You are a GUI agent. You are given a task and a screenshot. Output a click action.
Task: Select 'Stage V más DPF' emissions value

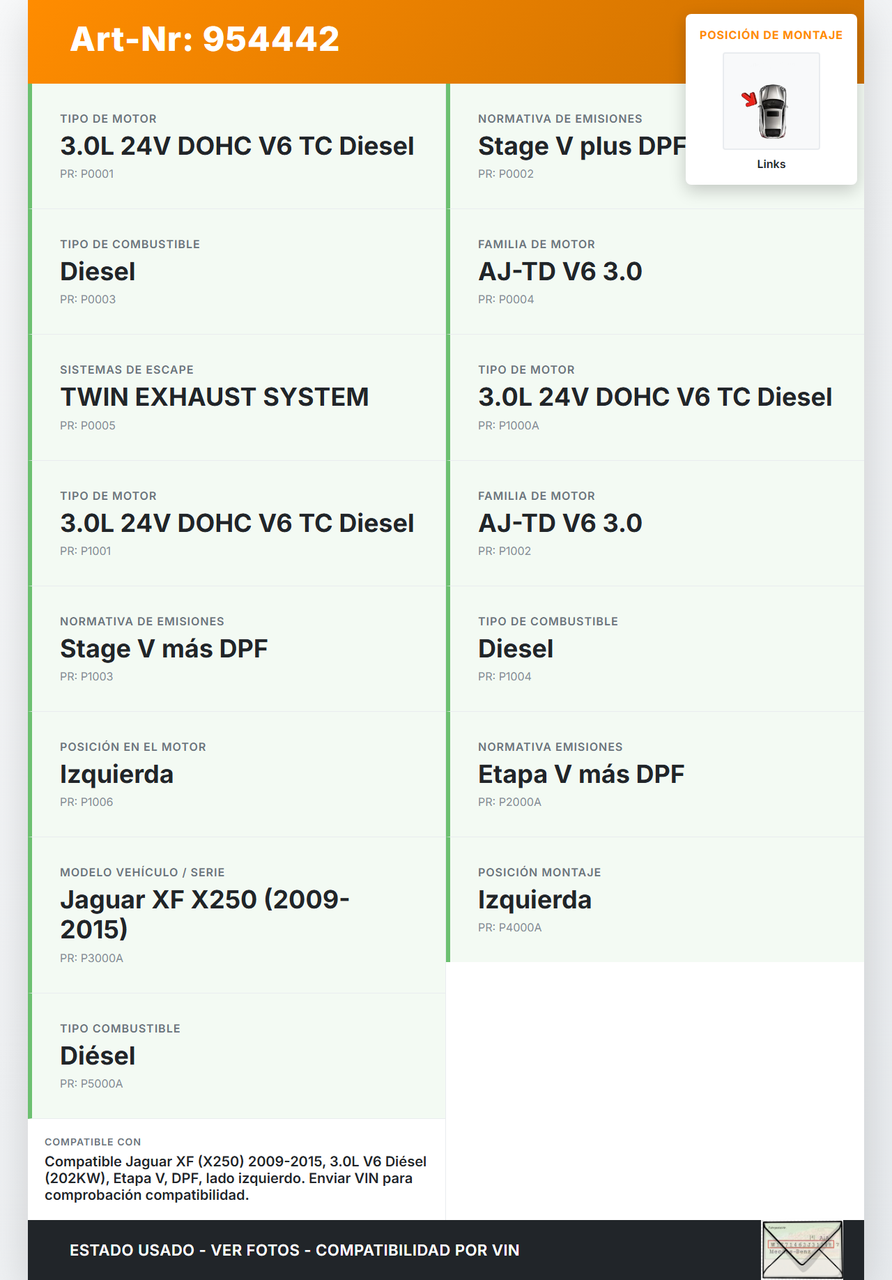tap(164, 649)
